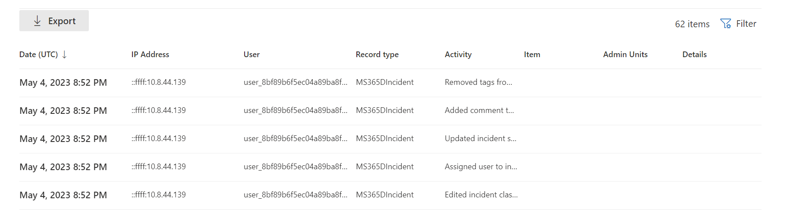Sort by IP Address column header

point(150,55)
